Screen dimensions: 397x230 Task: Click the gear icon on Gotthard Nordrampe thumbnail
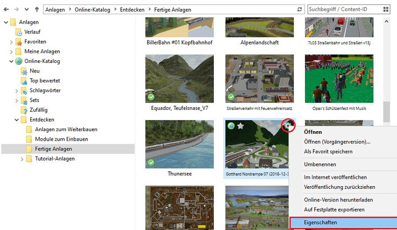(x=288, y=125)
